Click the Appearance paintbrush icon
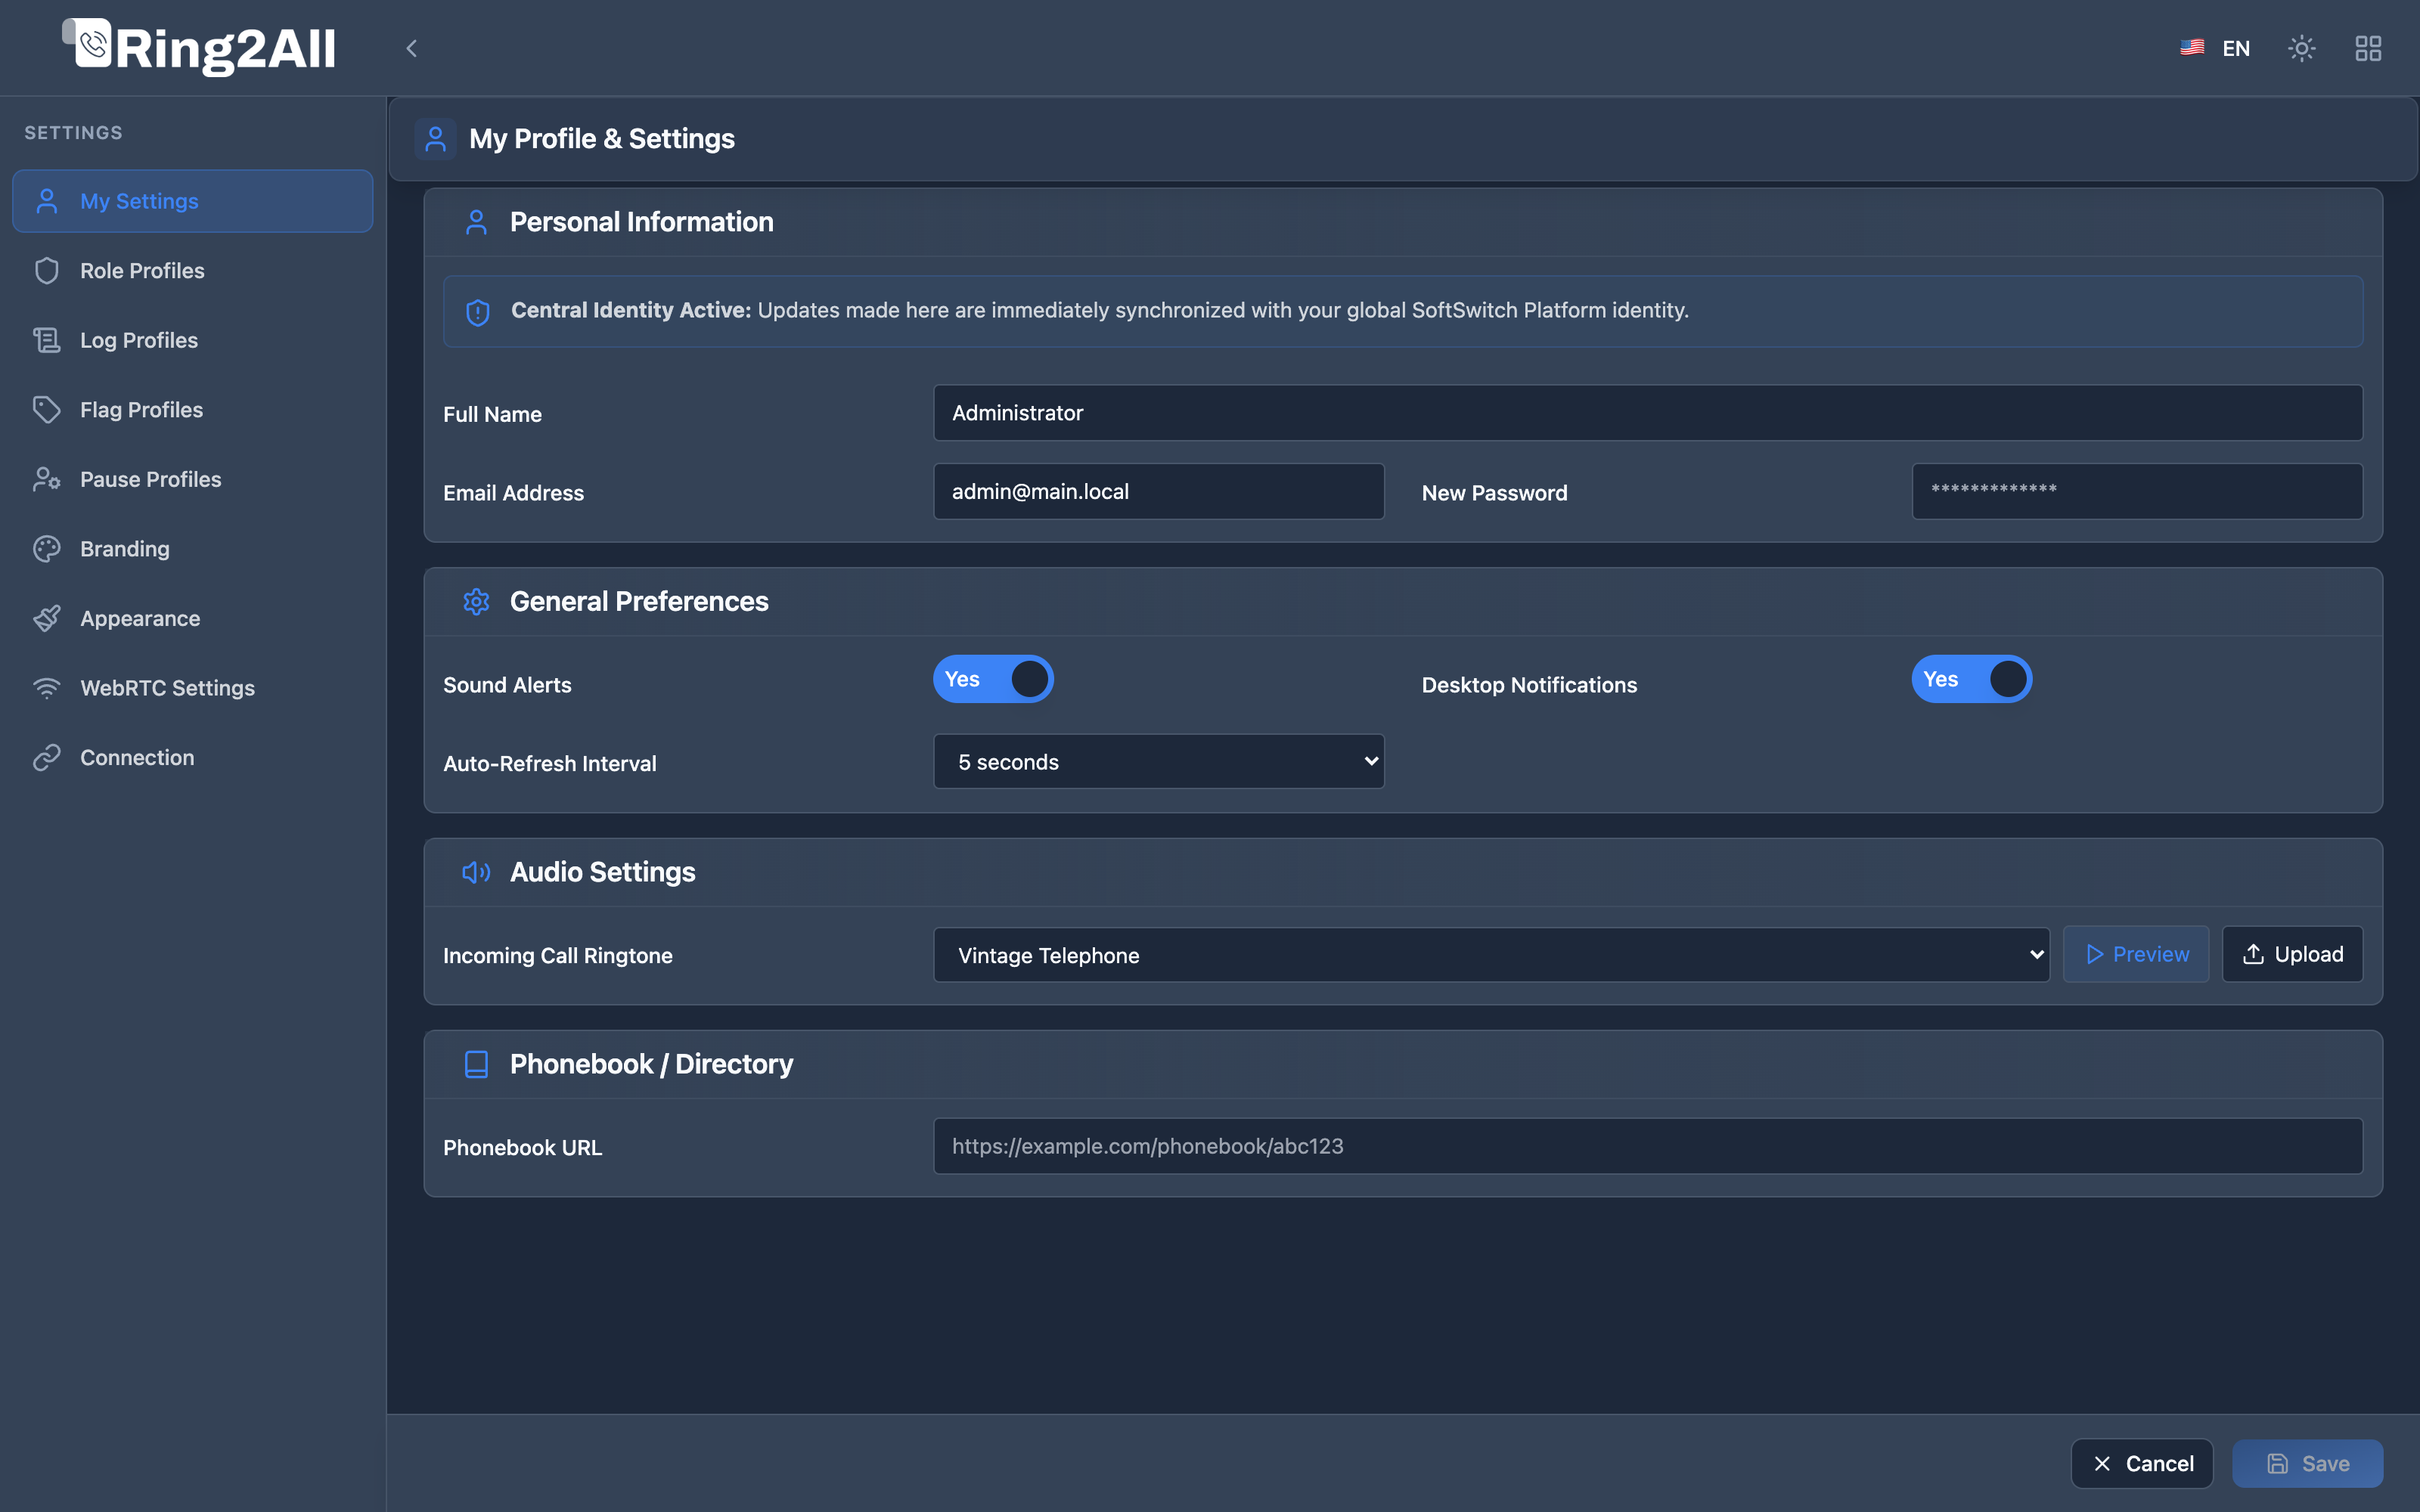 click(x=47, y=618)
